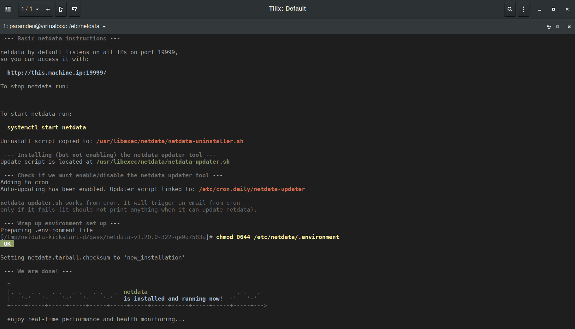Click the 'To stop netdata run:' line
The image size is (575, 329).
tap(35, 86)
